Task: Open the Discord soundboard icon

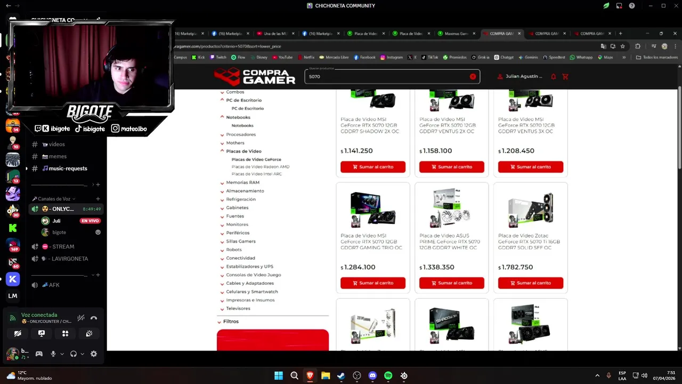Action: coord(89,333)
